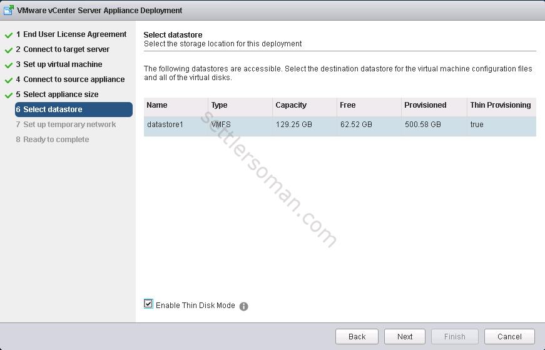Go to step 2 Connect to target server
The image size is (545, 350).
[63, 49]
